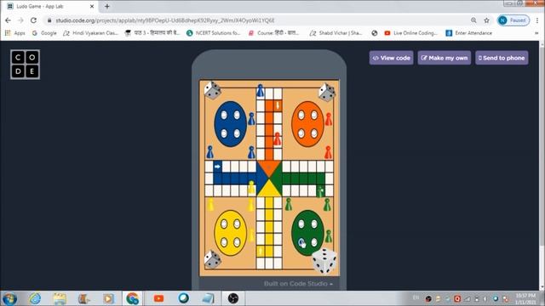Click the red pawn on the orange column
The height and width of the screenshot is (306, 545).
277,139
